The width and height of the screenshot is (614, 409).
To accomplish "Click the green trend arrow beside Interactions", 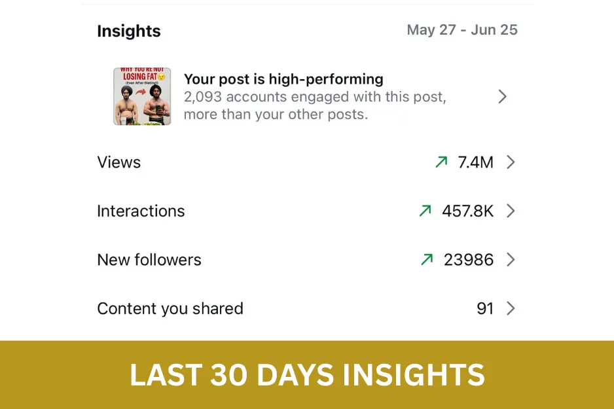I will pos(425,211).
